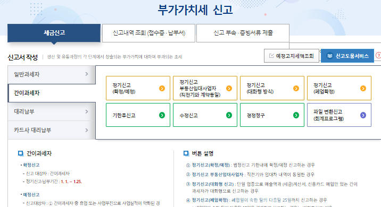Open 수정신고 filing
Image resolution: width=381 pixels, height=207 pixels.
[205, 115]
